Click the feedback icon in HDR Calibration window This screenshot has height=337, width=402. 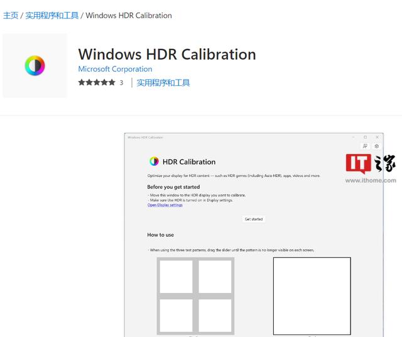click(x=365, y=146)
